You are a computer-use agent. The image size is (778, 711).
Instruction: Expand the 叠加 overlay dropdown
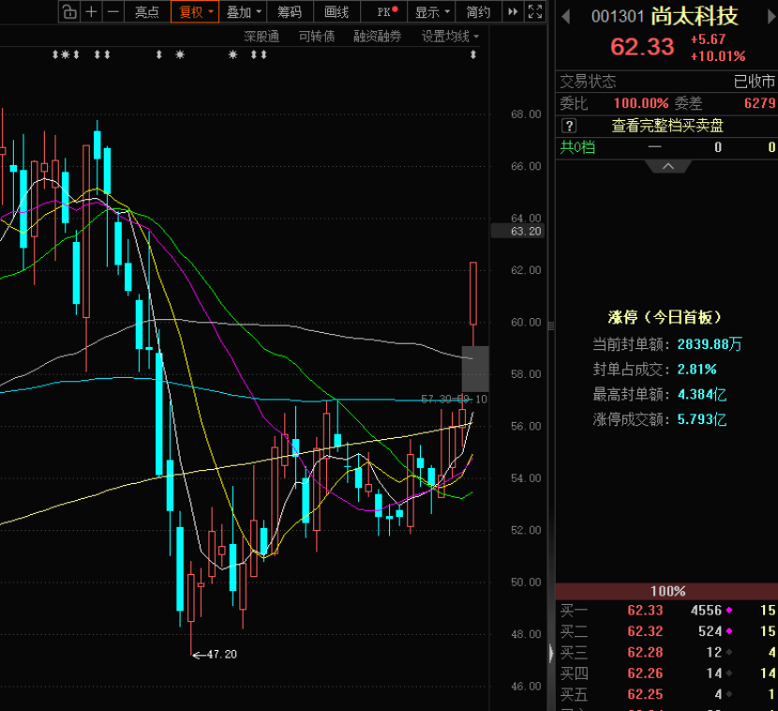(243, 12)
